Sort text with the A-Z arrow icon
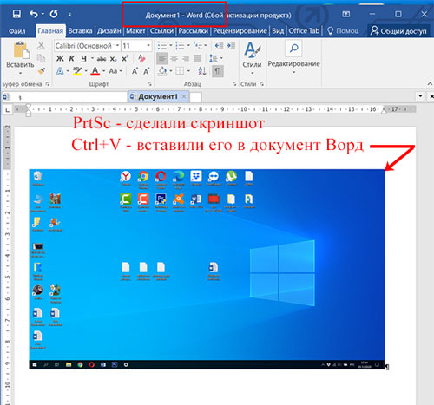This screenshot has width=434, height=405. (202, 71)
